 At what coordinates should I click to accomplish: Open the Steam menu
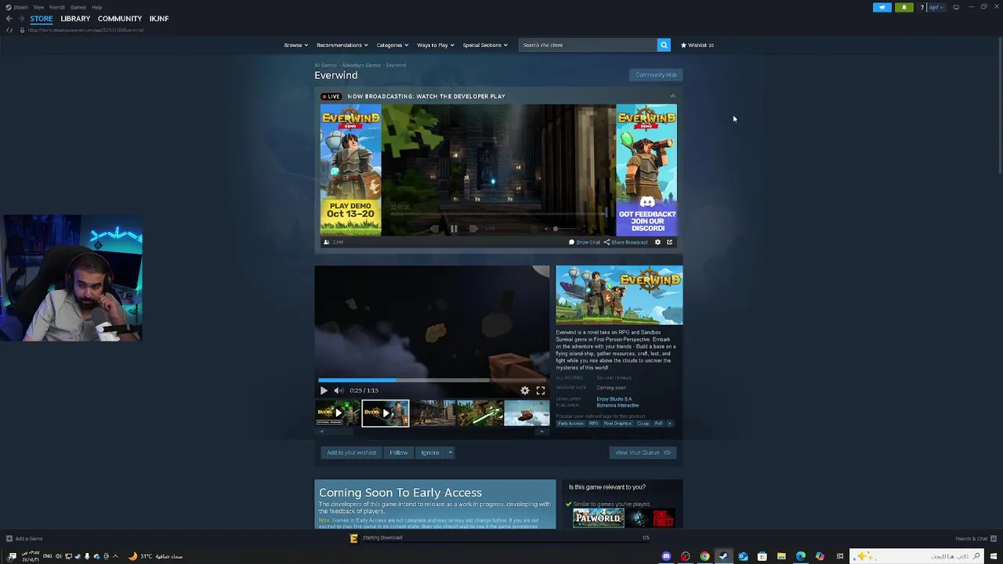(20, 7)
